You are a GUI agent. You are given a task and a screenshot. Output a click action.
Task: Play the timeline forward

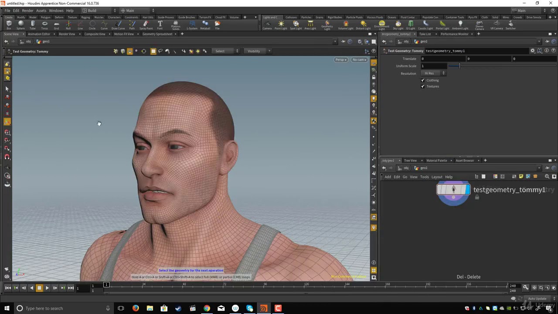47,288
